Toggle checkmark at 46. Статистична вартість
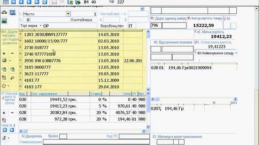The width and height of the screenshot is (259, 145). (195, 42)
